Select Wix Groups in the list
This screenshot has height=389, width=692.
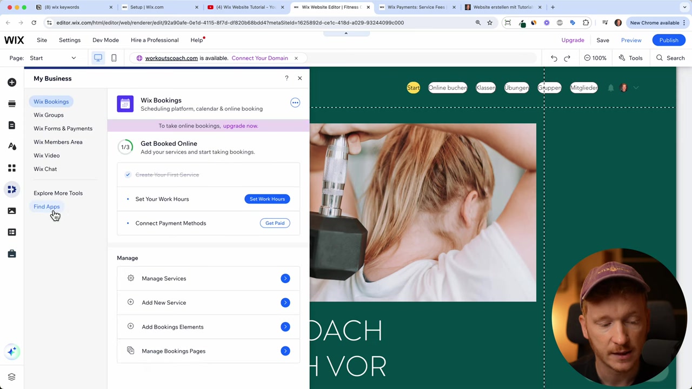click(x=49, y=115)
